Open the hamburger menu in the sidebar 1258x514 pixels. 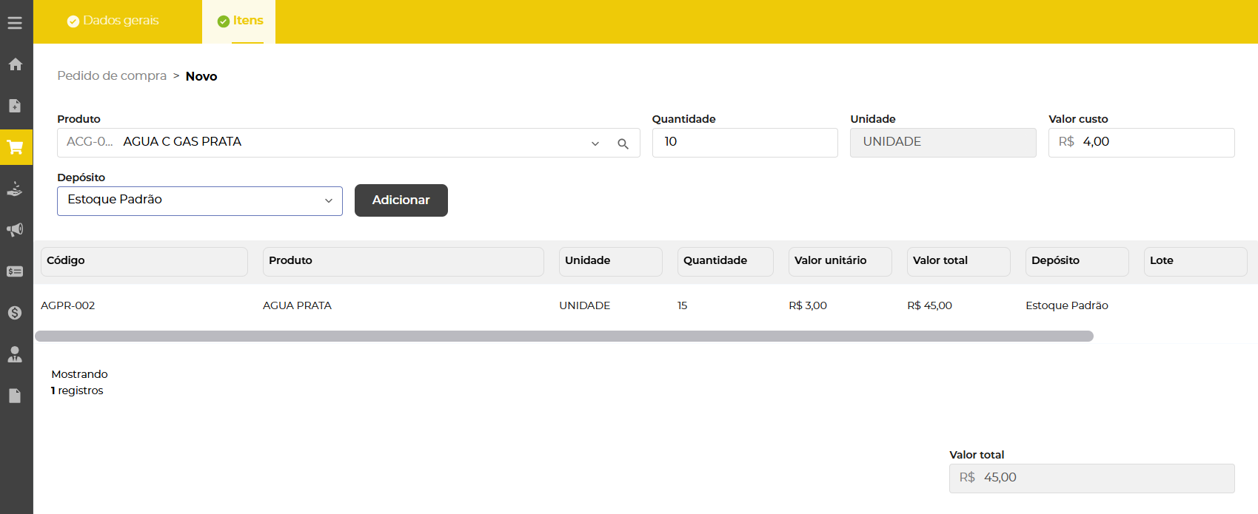(x=15, y=23)
